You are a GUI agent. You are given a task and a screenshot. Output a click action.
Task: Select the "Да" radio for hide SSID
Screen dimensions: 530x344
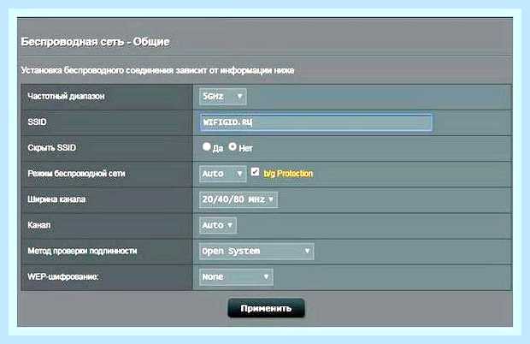pyautogui.click(x=207, y=147)
